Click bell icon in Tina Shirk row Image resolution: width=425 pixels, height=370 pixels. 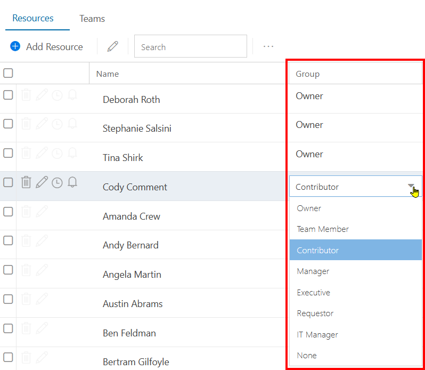click(x=72, y=152)
